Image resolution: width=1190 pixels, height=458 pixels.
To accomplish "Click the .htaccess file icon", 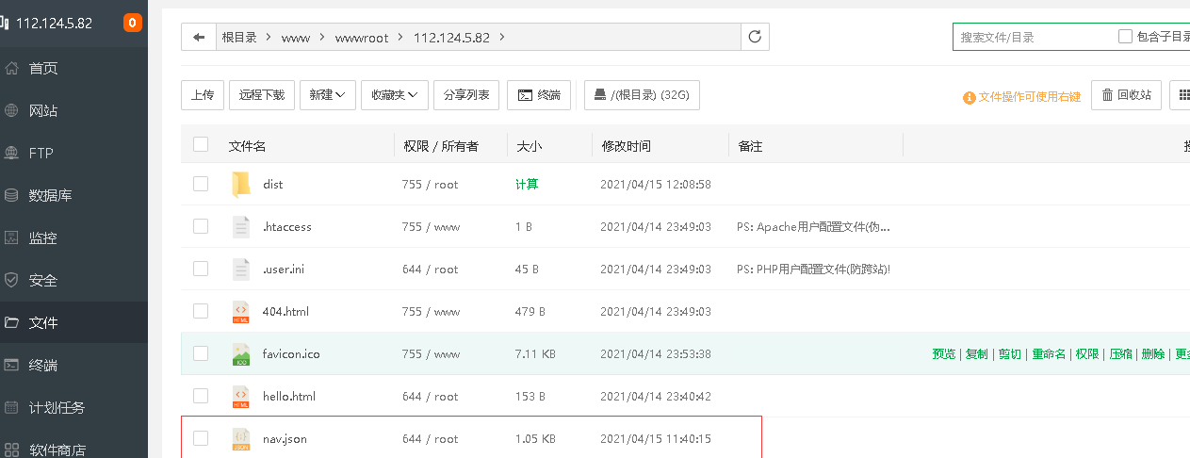I will click(241, 226).
